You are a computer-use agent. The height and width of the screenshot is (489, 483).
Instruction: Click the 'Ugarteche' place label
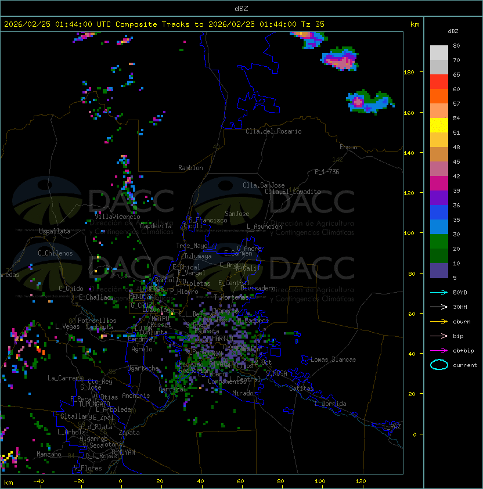point(143,368)
